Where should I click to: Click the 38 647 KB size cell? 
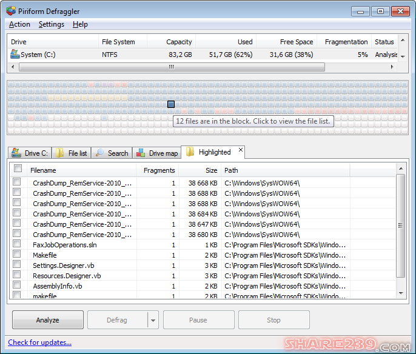tap(203, 224)
